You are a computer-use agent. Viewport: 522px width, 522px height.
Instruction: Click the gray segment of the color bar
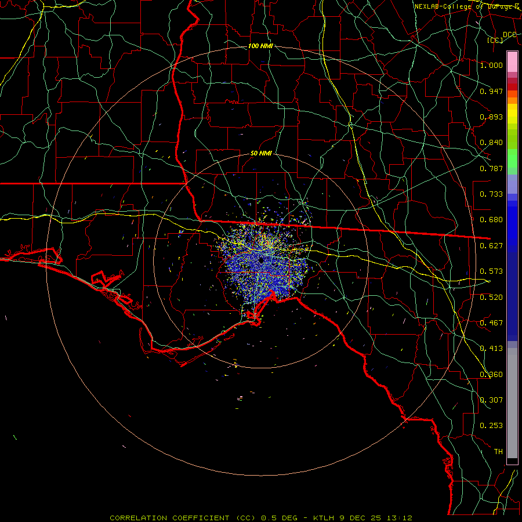click(512, 403)
